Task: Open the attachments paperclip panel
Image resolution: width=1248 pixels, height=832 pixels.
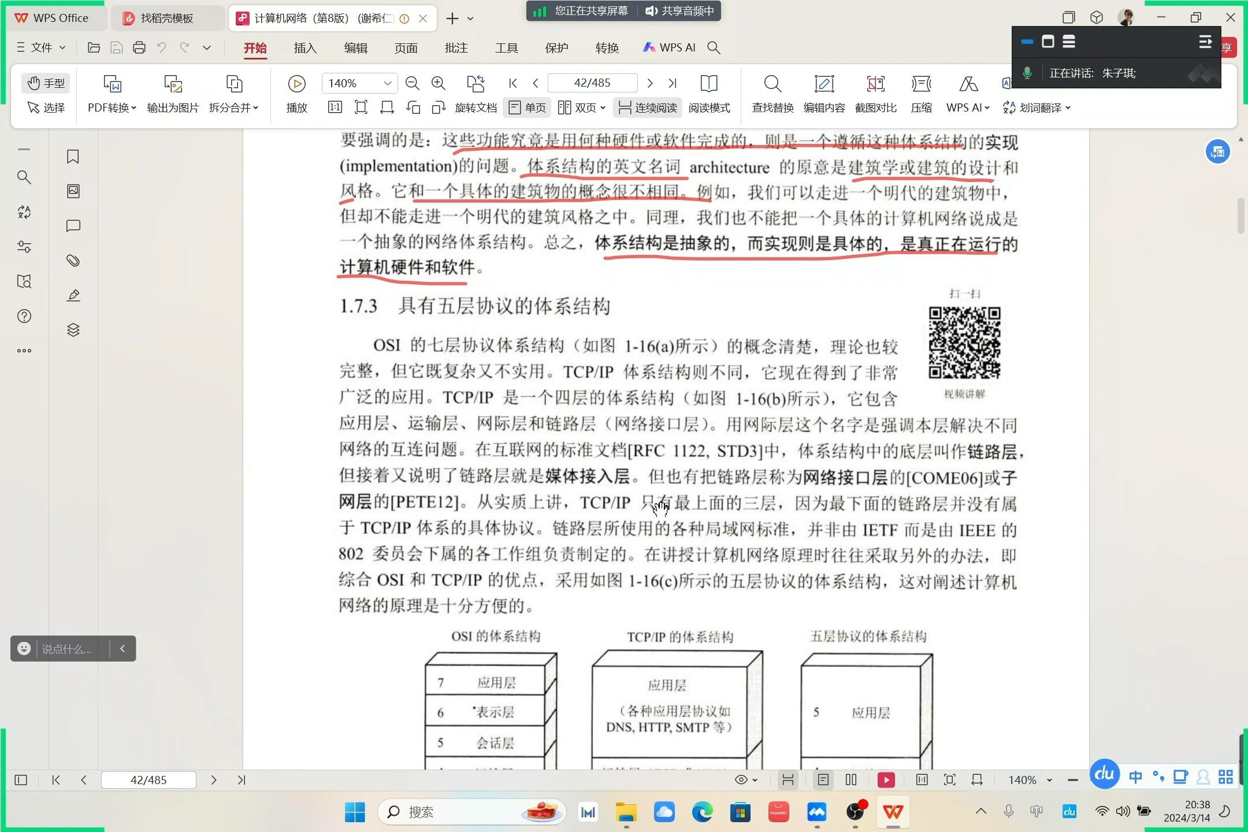Action: point(73,261)
